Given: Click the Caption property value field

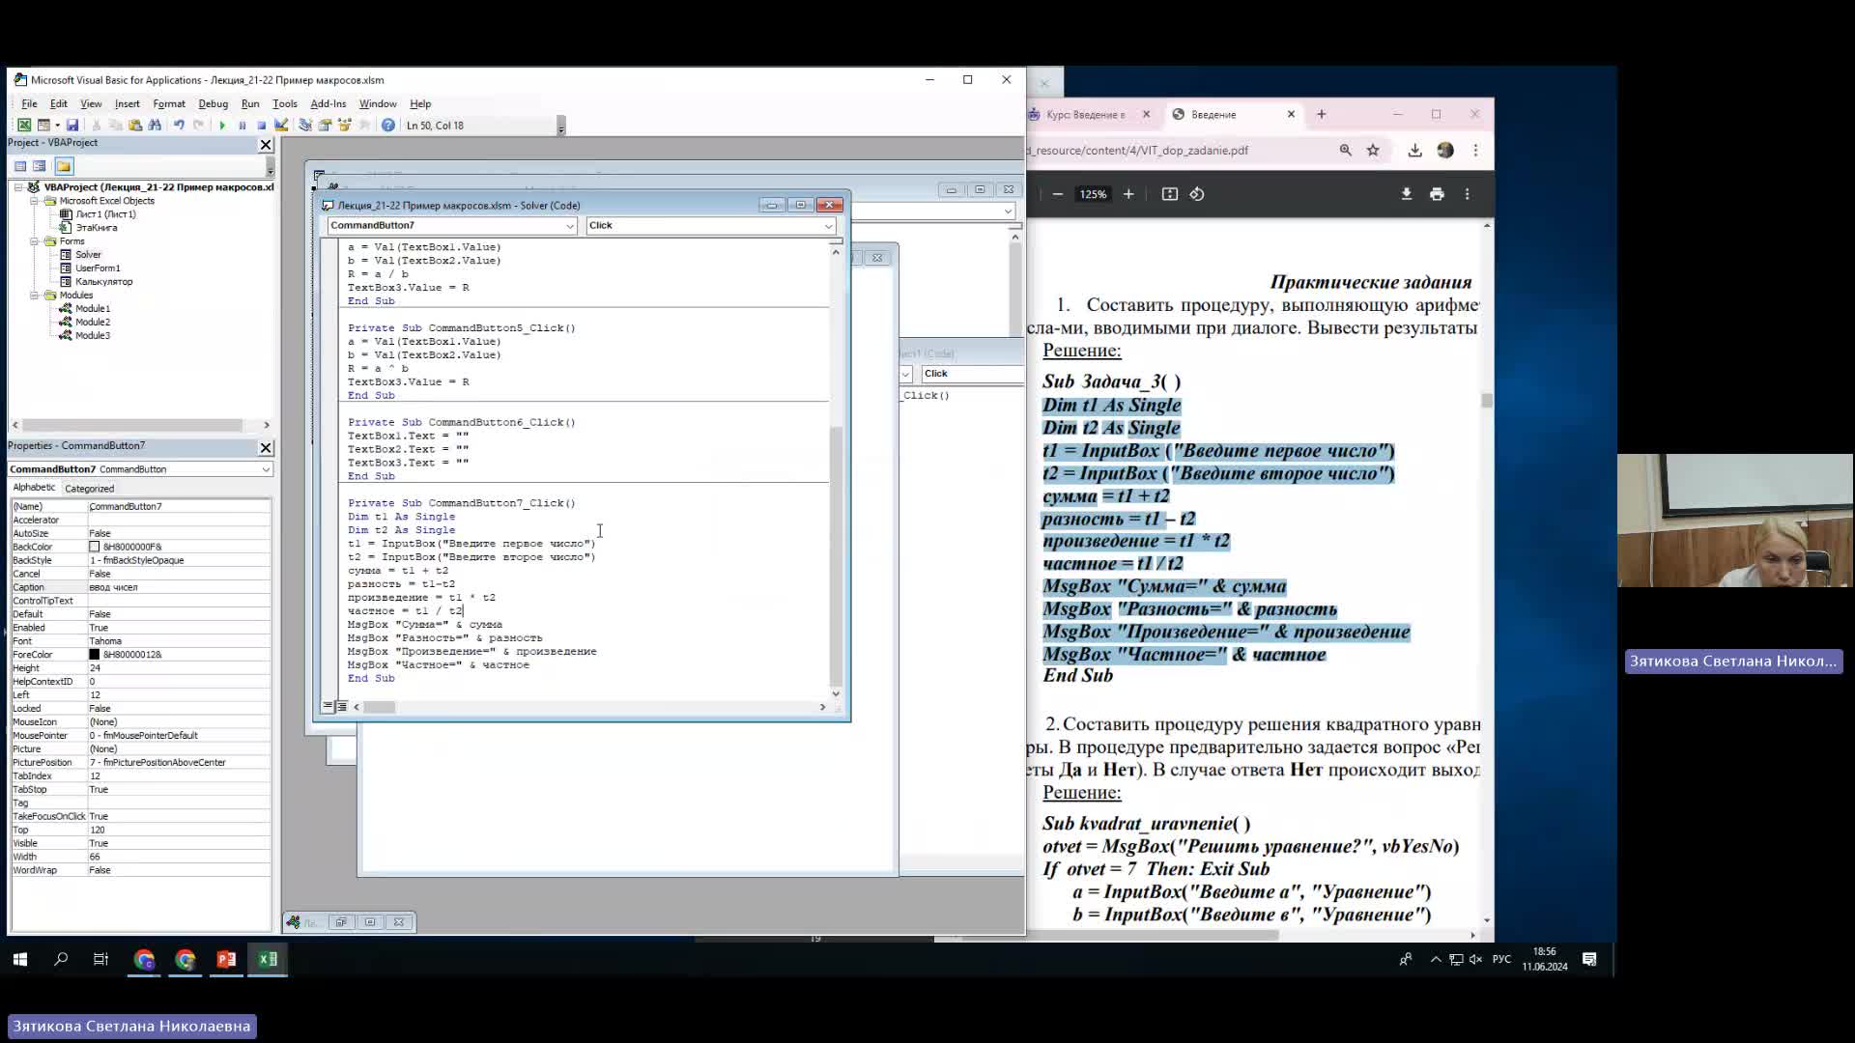Looking at the screenshot, I should pyautogui.click(x=179, y=587).
